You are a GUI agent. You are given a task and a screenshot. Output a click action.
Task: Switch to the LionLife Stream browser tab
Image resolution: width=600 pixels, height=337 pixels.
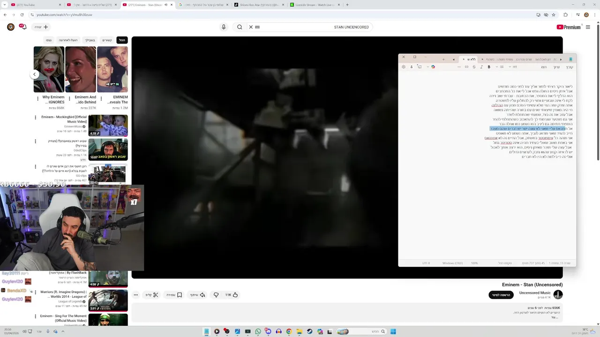(315, 5)
